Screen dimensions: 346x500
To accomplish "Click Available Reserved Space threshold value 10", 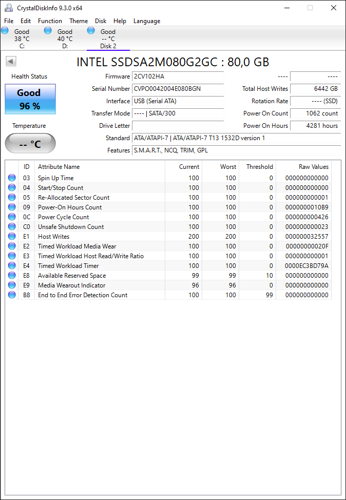I will pyautogui.click(x=270, y=276).
